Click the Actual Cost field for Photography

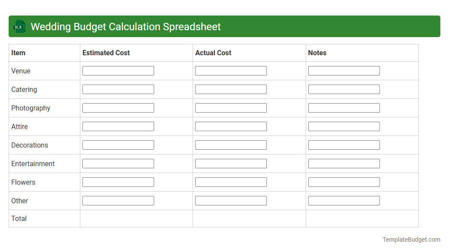coord(231,107)
